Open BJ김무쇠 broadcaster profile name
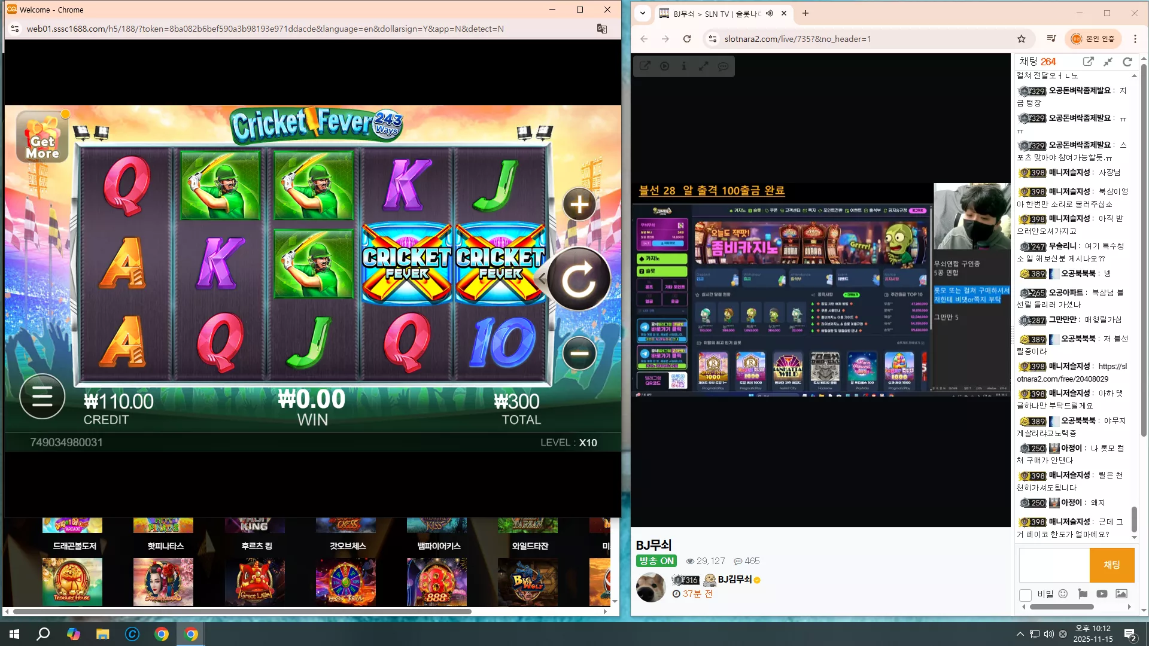 pyautogui.click(x=735, y=580)
